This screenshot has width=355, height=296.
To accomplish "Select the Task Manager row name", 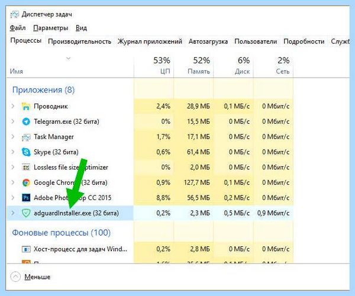I will click(54, 137).
